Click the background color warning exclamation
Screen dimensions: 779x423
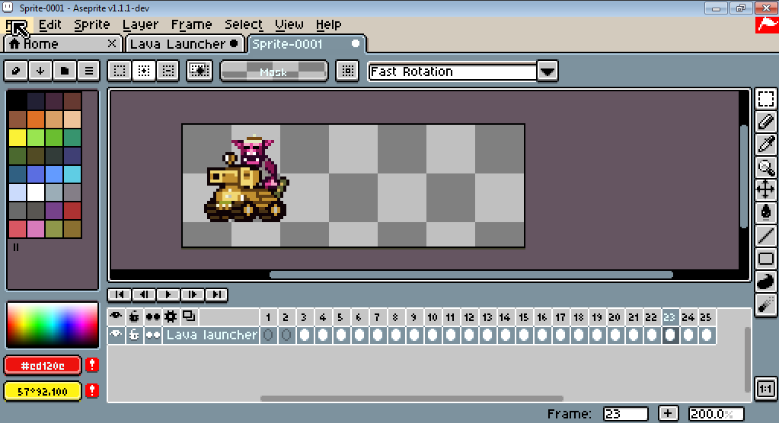pyautogui.click(x=92, y=391)
